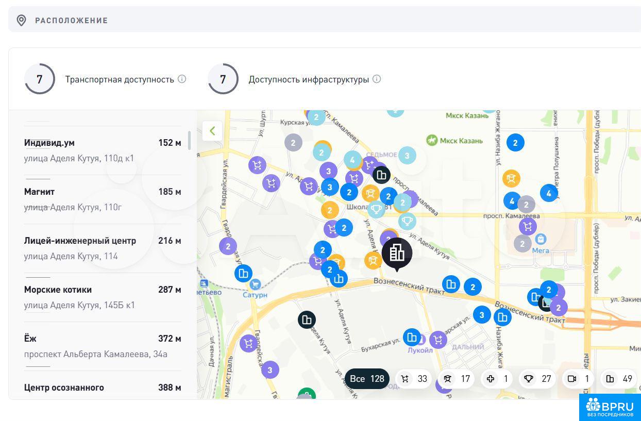Click trophy marker over the Школа label
641x421 pixels.
377,209
